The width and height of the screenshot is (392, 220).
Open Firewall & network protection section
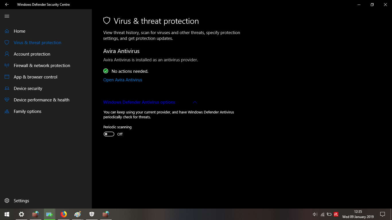pos(46,66)
